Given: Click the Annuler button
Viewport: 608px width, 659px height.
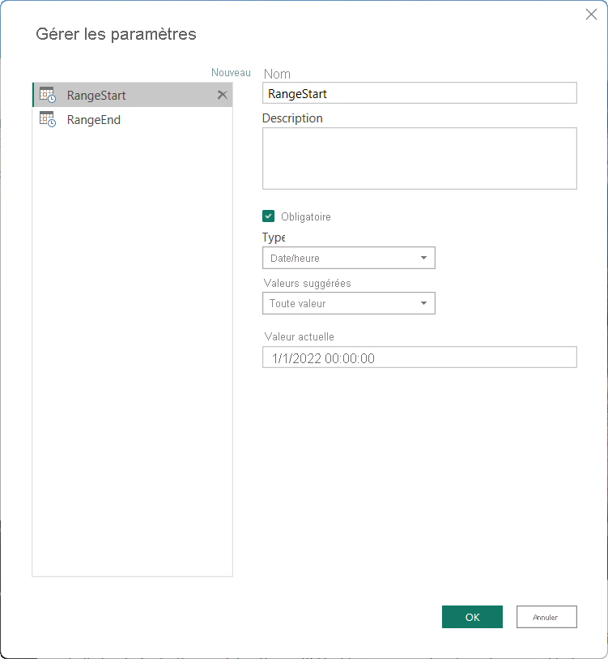Looking at the screenshot, I should (x=546, y=617).
